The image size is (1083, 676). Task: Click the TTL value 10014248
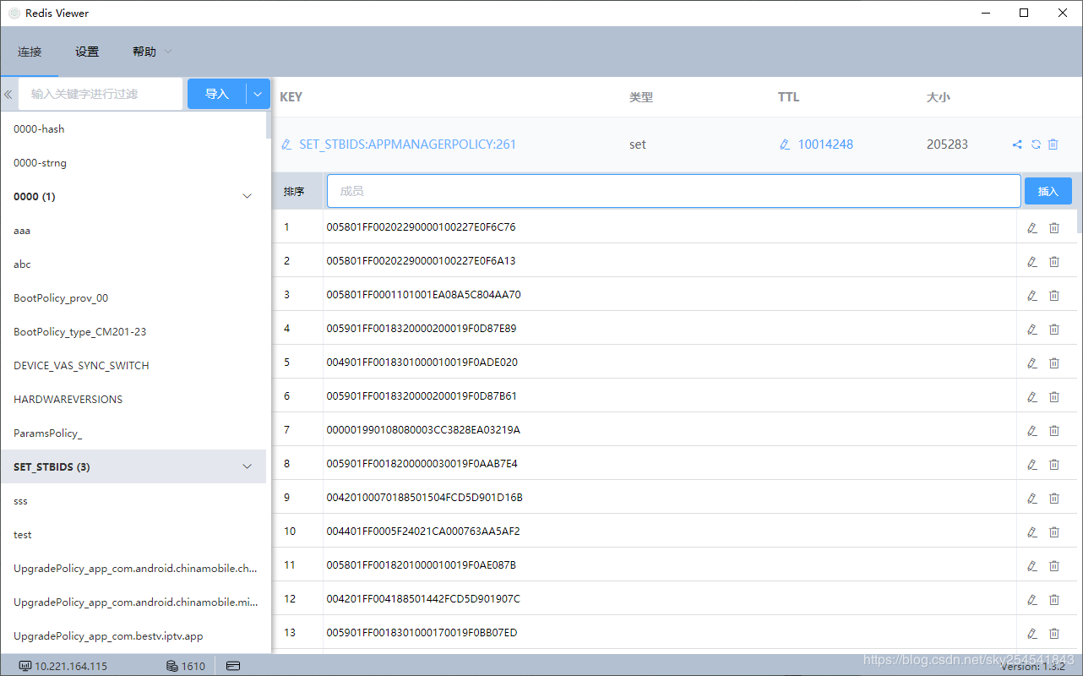tap(825, 144)
